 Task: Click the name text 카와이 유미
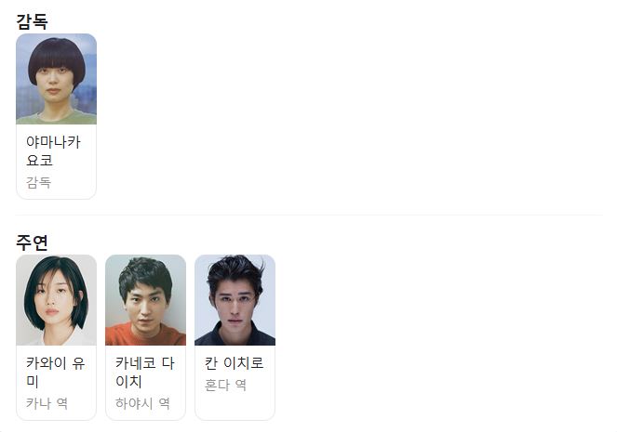pos(56,372)
